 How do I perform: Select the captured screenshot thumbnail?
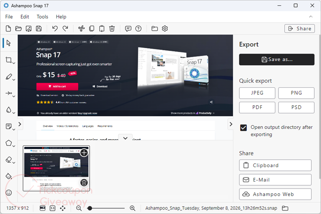click(56, 169)
